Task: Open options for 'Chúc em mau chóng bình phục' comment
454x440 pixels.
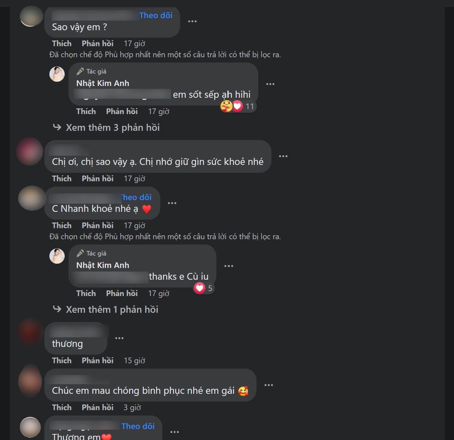Action: (269, 385)
